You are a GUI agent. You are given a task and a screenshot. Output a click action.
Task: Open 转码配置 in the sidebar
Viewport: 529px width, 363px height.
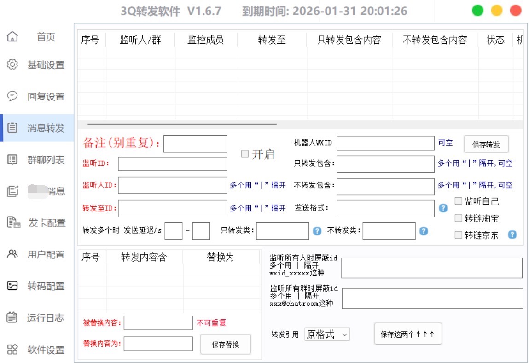(x=46, y=286)
